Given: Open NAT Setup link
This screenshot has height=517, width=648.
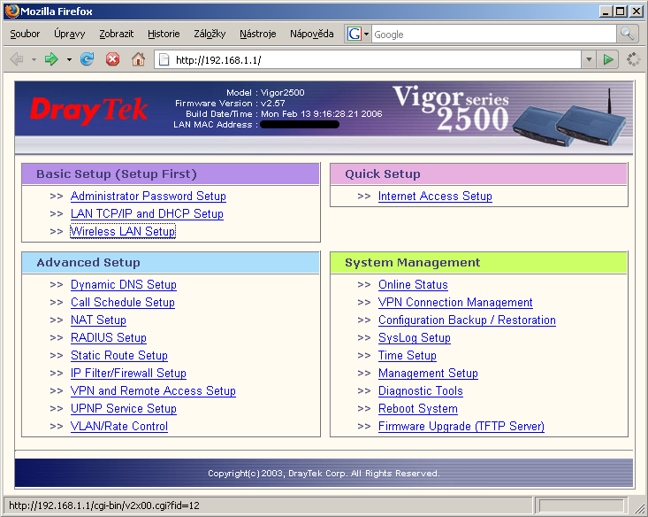Looking at the screenshot, I should pos(98,320).
